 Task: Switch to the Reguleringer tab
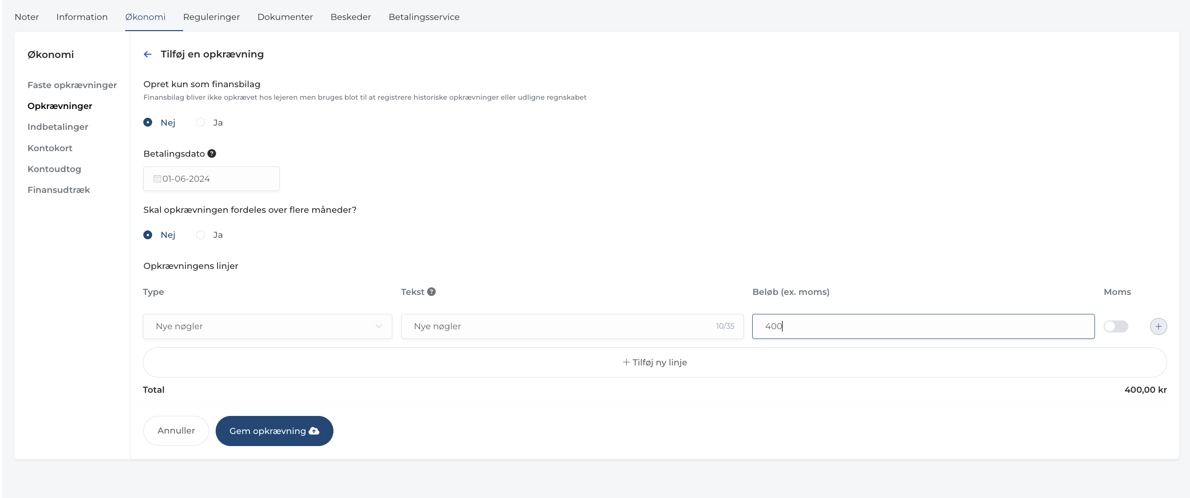pos(211,17)
